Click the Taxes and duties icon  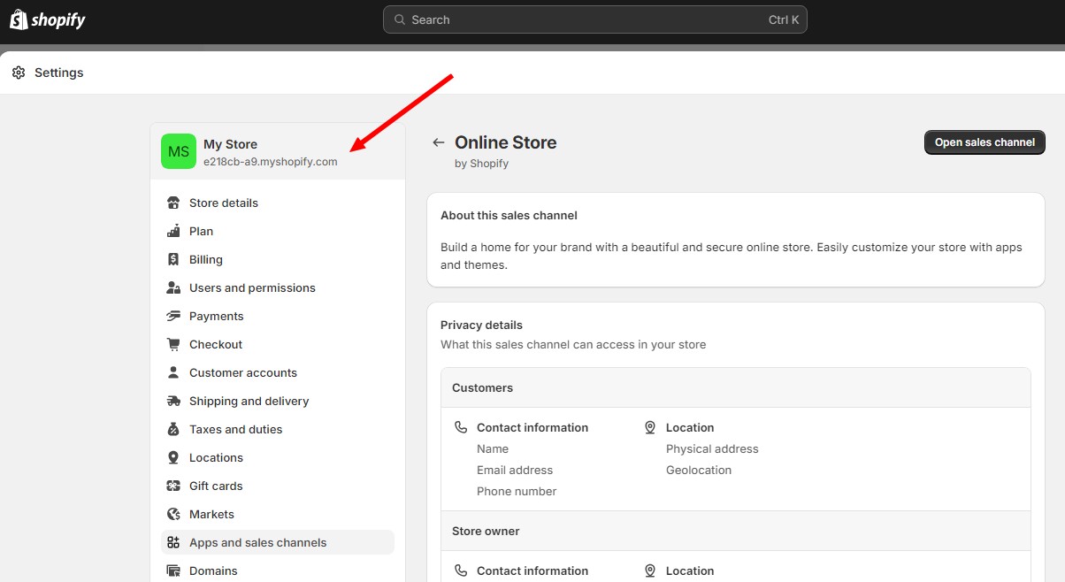pyautogui.click(x=173, y=429)
